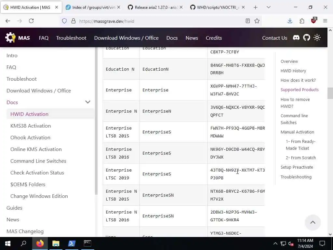333x250 pixels.
Task: Collapse the Docs sidebar section chevron
Action: pos(88,102)
